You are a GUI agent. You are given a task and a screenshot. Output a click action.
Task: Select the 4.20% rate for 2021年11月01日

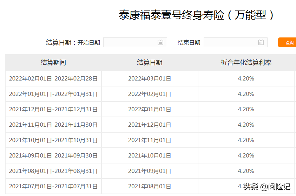coord(246,140)
